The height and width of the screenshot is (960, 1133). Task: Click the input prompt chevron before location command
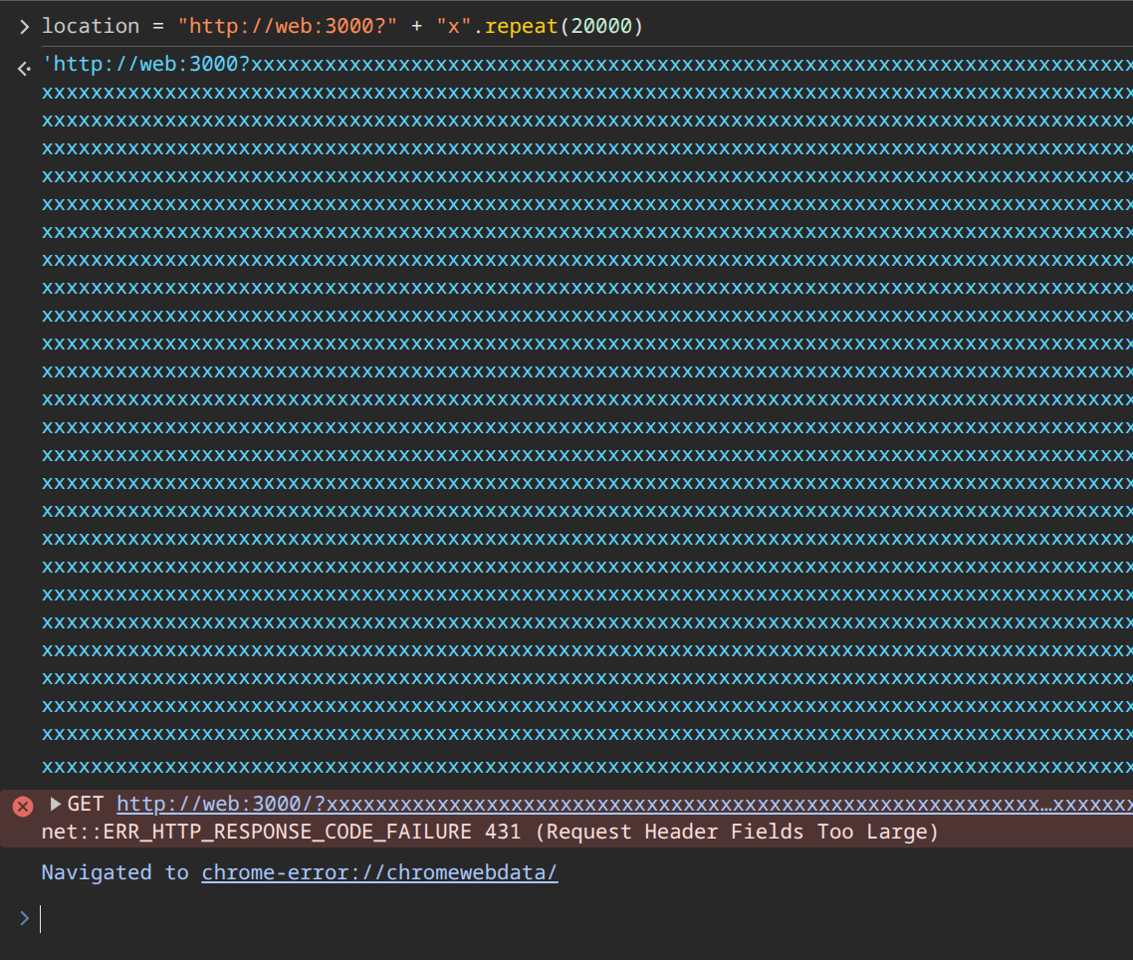(x=24, y=27)
